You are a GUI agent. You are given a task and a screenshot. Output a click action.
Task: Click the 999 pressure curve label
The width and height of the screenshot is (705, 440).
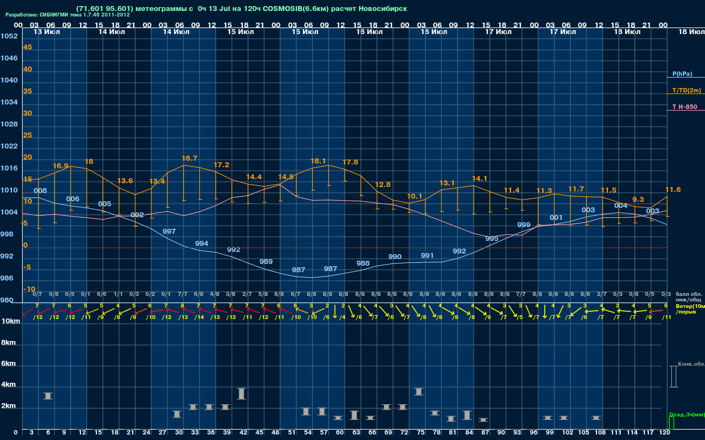click(x=524, y=225)
